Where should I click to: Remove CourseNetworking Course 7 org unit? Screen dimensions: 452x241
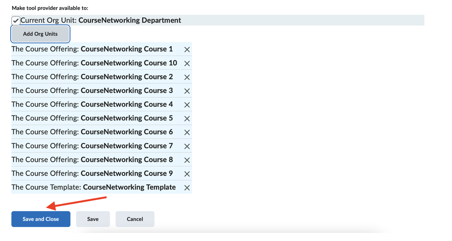[x=187, y=146]
